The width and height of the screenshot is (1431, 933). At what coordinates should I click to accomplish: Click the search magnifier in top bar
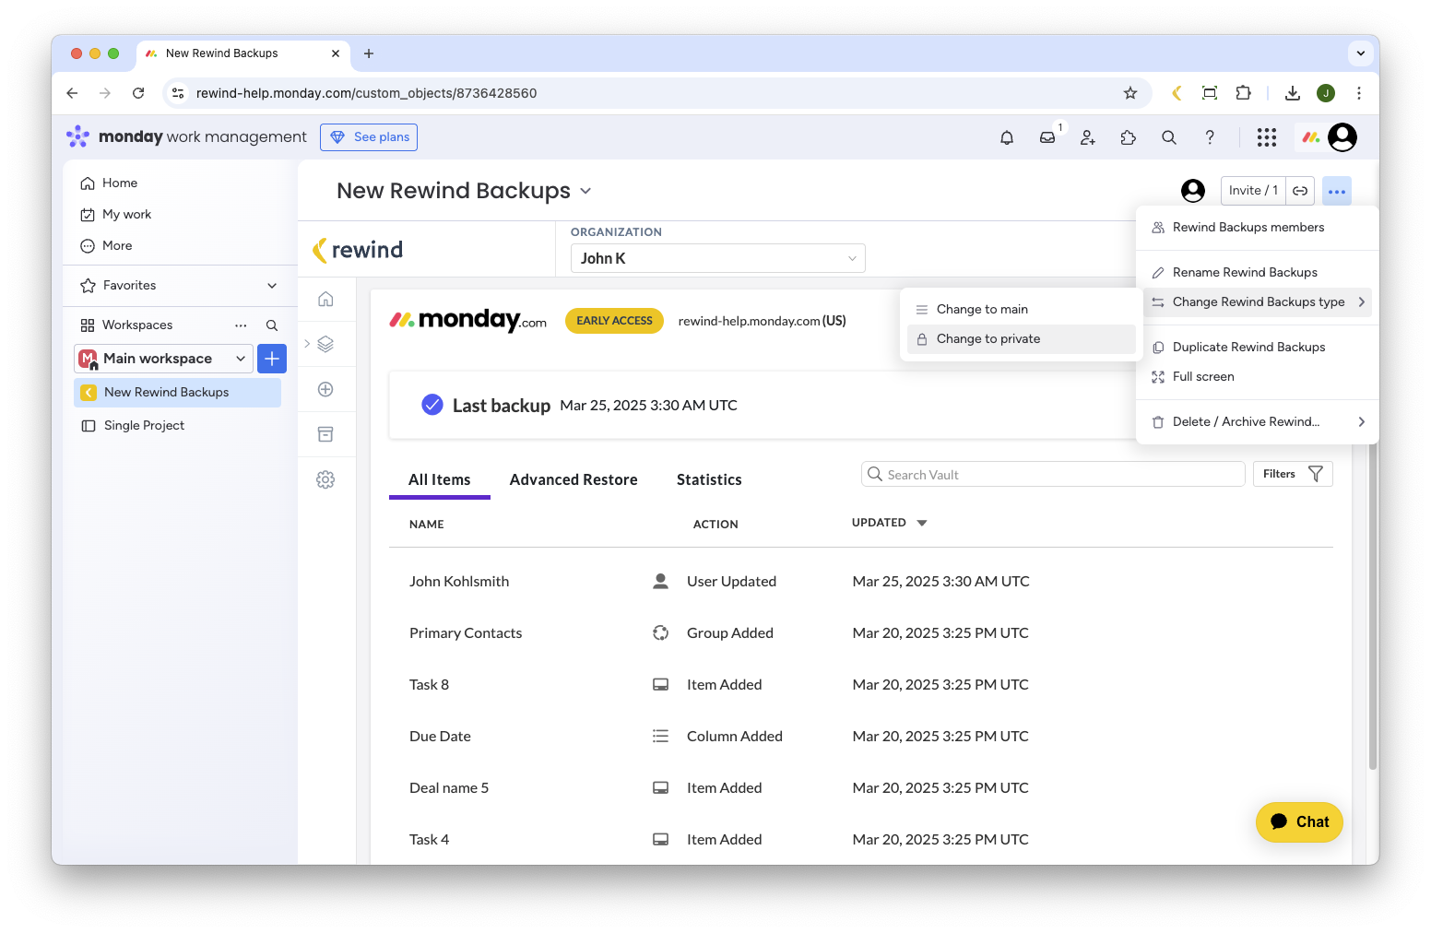pyautogui.click(x=1169, y=137)
